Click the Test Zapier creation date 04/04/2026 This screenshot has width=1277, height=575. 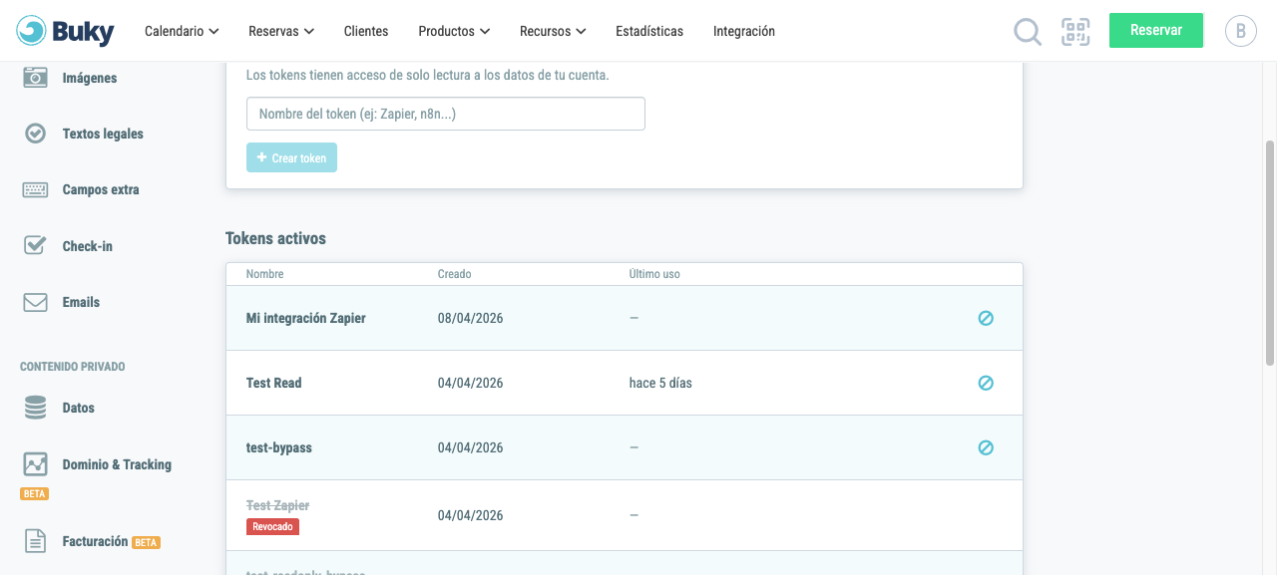coord(471,515)
